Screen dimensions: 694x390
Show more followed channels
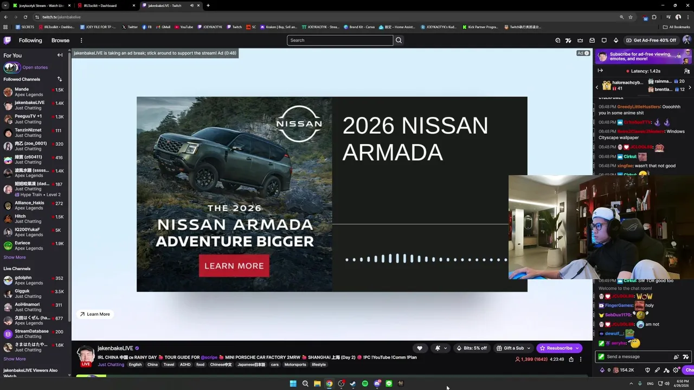coord(15,257)
